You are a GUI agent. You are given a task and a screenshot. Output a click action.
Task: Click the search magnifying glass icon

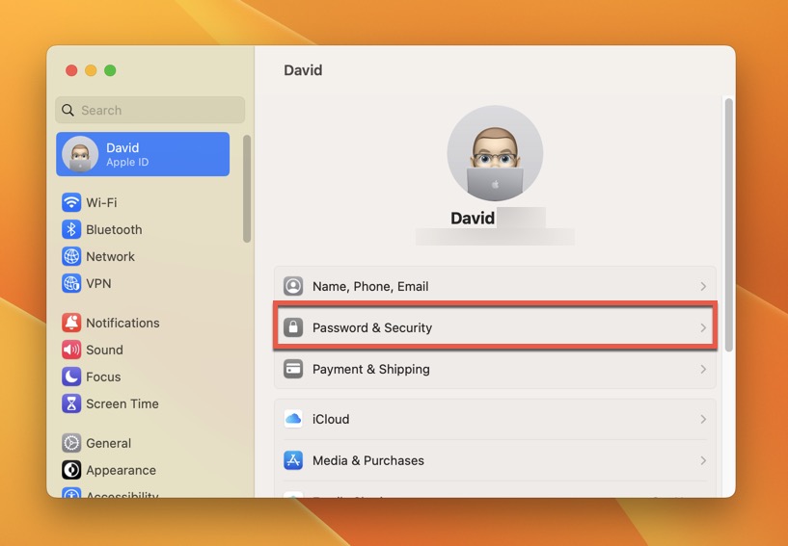pyautogui.click(x=68, y=110)
